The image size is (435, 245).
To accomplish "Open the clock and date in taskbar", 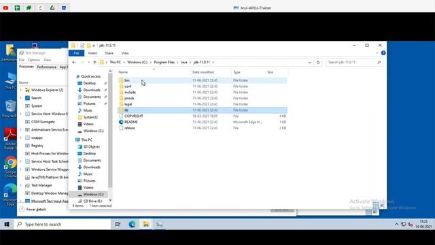I will (x=423, y=224).
